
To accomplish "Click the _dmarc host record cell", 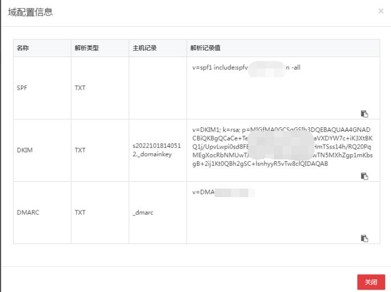I will [x=143, y=213].
